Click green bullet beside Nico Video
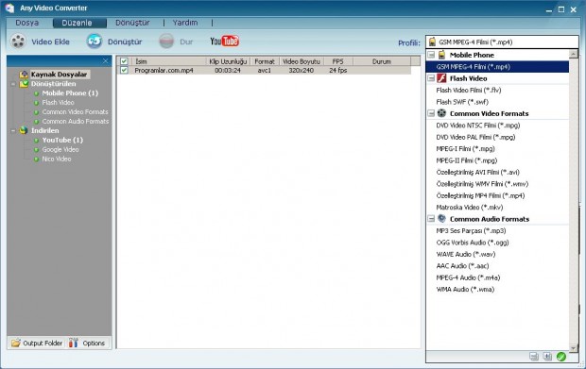 [x=36, y=159]
